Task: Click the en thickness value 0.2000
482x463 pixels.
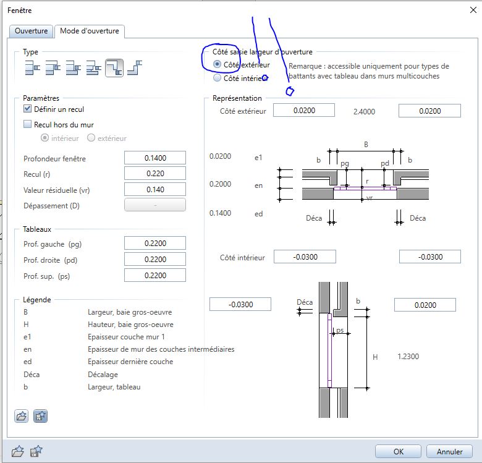Action: [x=220, y=184]
